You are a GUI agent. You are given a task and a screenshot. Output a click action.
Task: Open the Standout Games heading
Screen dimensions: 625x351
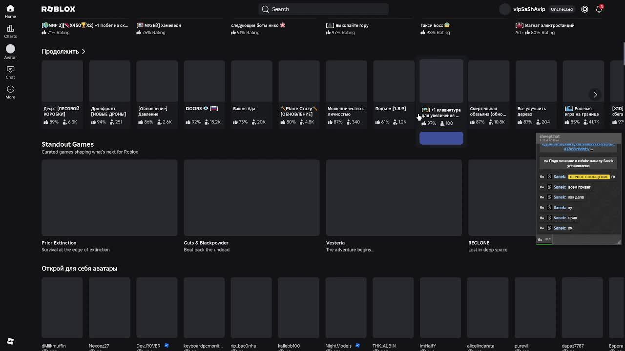pos(67,144)
